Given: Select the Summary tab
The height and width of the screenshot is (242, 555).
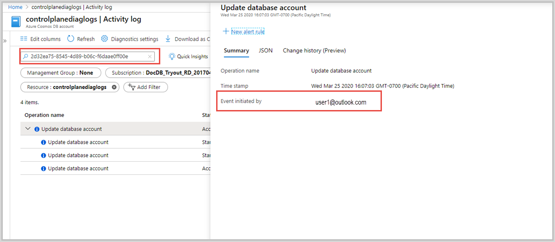Looking at the screenshot, I should tap(236, 51).
